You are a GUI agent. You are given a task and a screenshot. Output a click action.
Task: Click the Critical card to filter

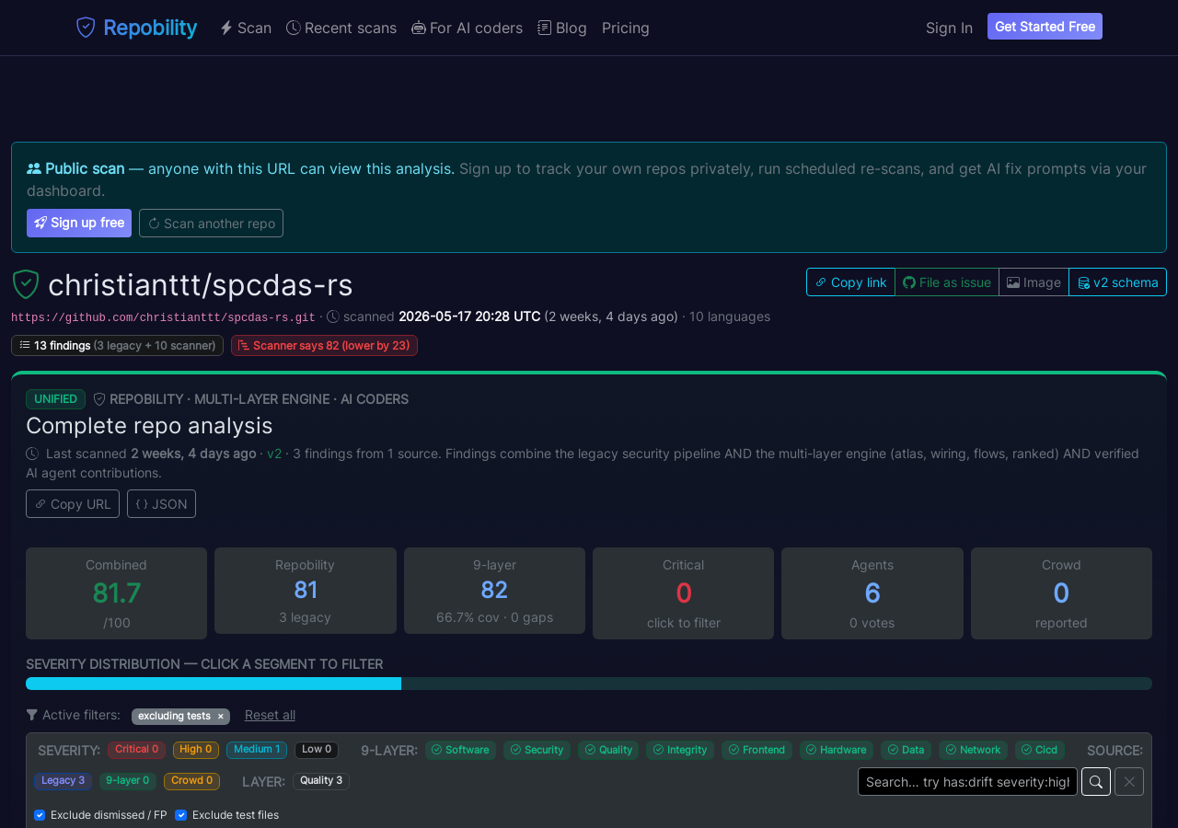point(683,593)
